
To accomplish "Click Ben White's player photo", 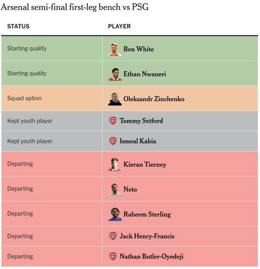I will (x=115, y=49).
